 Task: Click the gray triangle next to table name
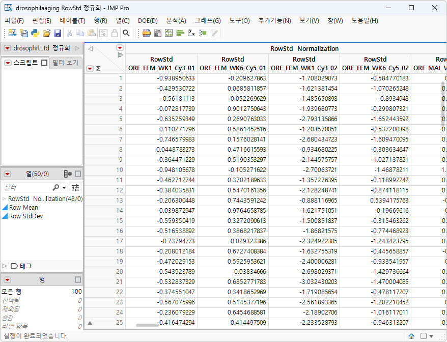tap(77, 48)
